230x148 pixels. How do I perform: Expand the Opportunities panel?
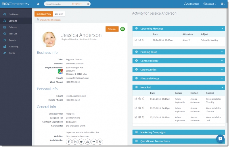tap(222, 70)
